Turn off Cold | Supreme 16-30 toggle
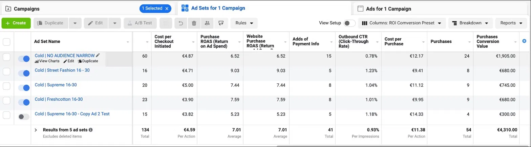 (x=24, y=88)
